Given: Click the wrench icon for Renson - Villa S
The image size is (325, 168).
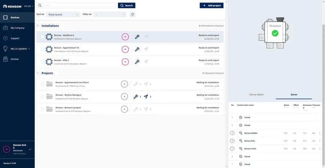Looking at the screenshot, I should click(137, 62).
